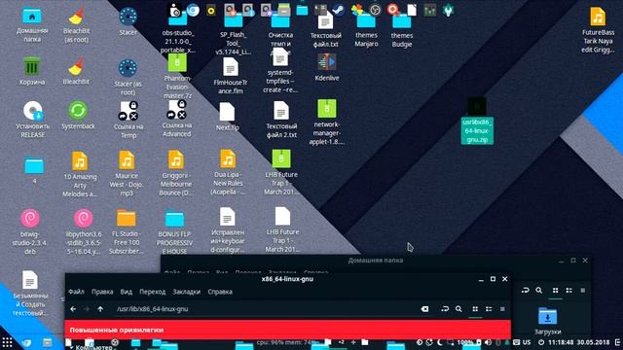Select the SP_Flash_Tool folder

coord(234,35)
